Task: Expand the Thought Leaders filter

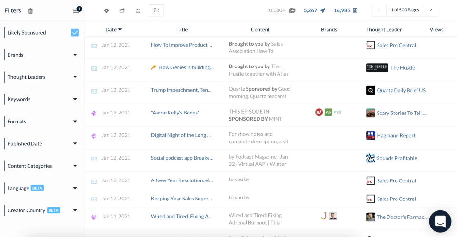Action: click(75, 77)
